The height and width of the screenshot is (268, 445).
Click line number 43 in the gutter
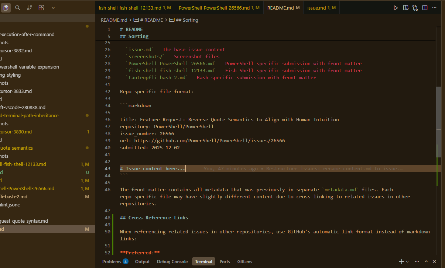[107, 168]
